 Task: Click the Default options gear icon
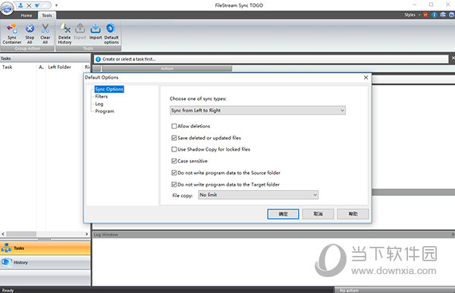(111, 28)
